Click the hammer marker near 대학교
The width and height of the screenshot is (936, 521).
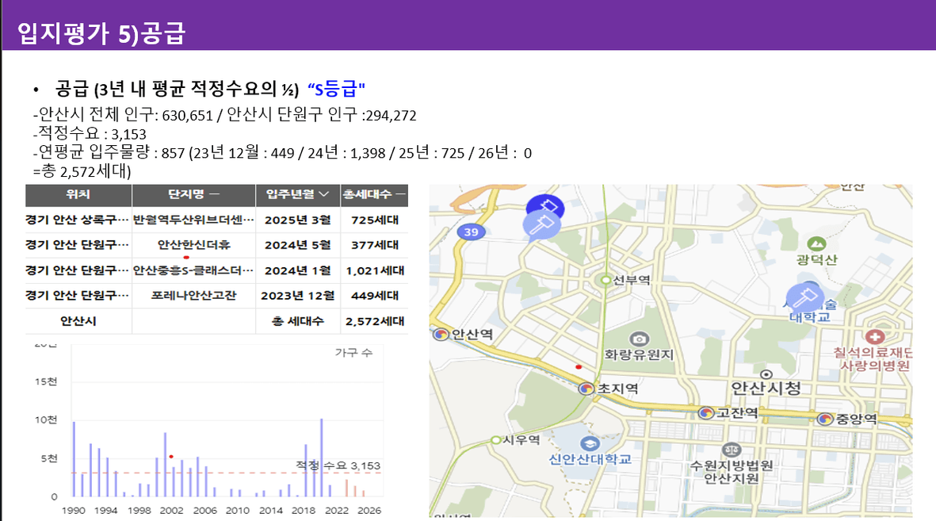804,297
